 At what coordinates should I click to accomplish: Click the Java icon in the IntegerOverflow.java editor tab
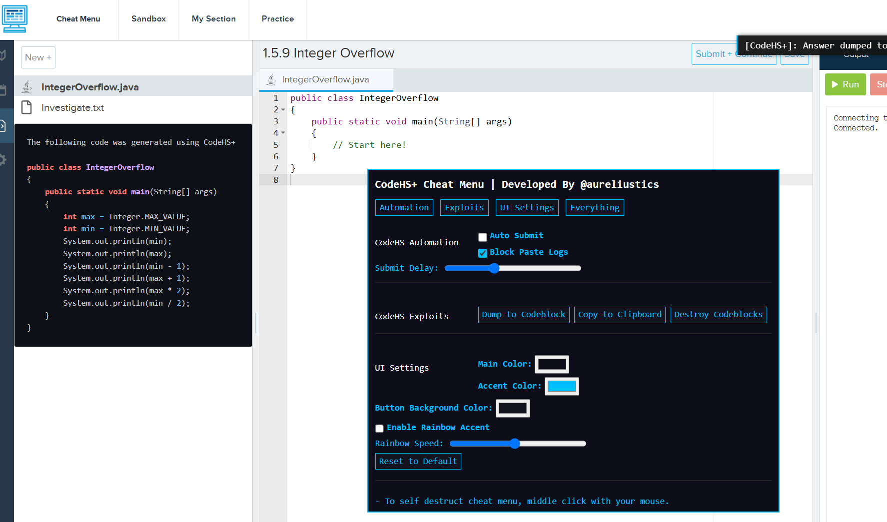pyautogui.click(x=271, y=79)
